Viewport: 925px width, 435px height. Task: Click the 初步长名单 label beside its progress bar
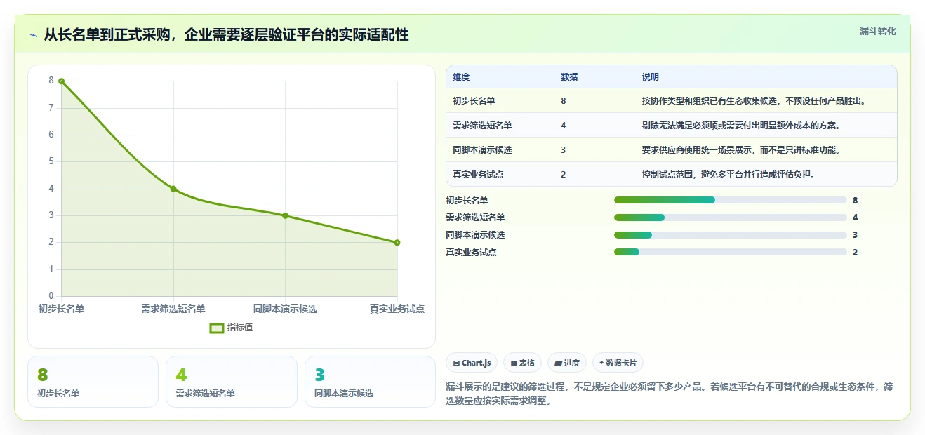pos(467,200)
